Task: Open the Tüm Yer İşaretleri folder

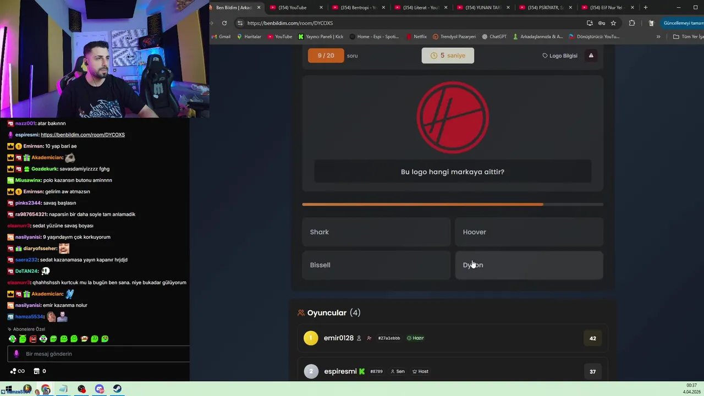Action: (688, 37)
